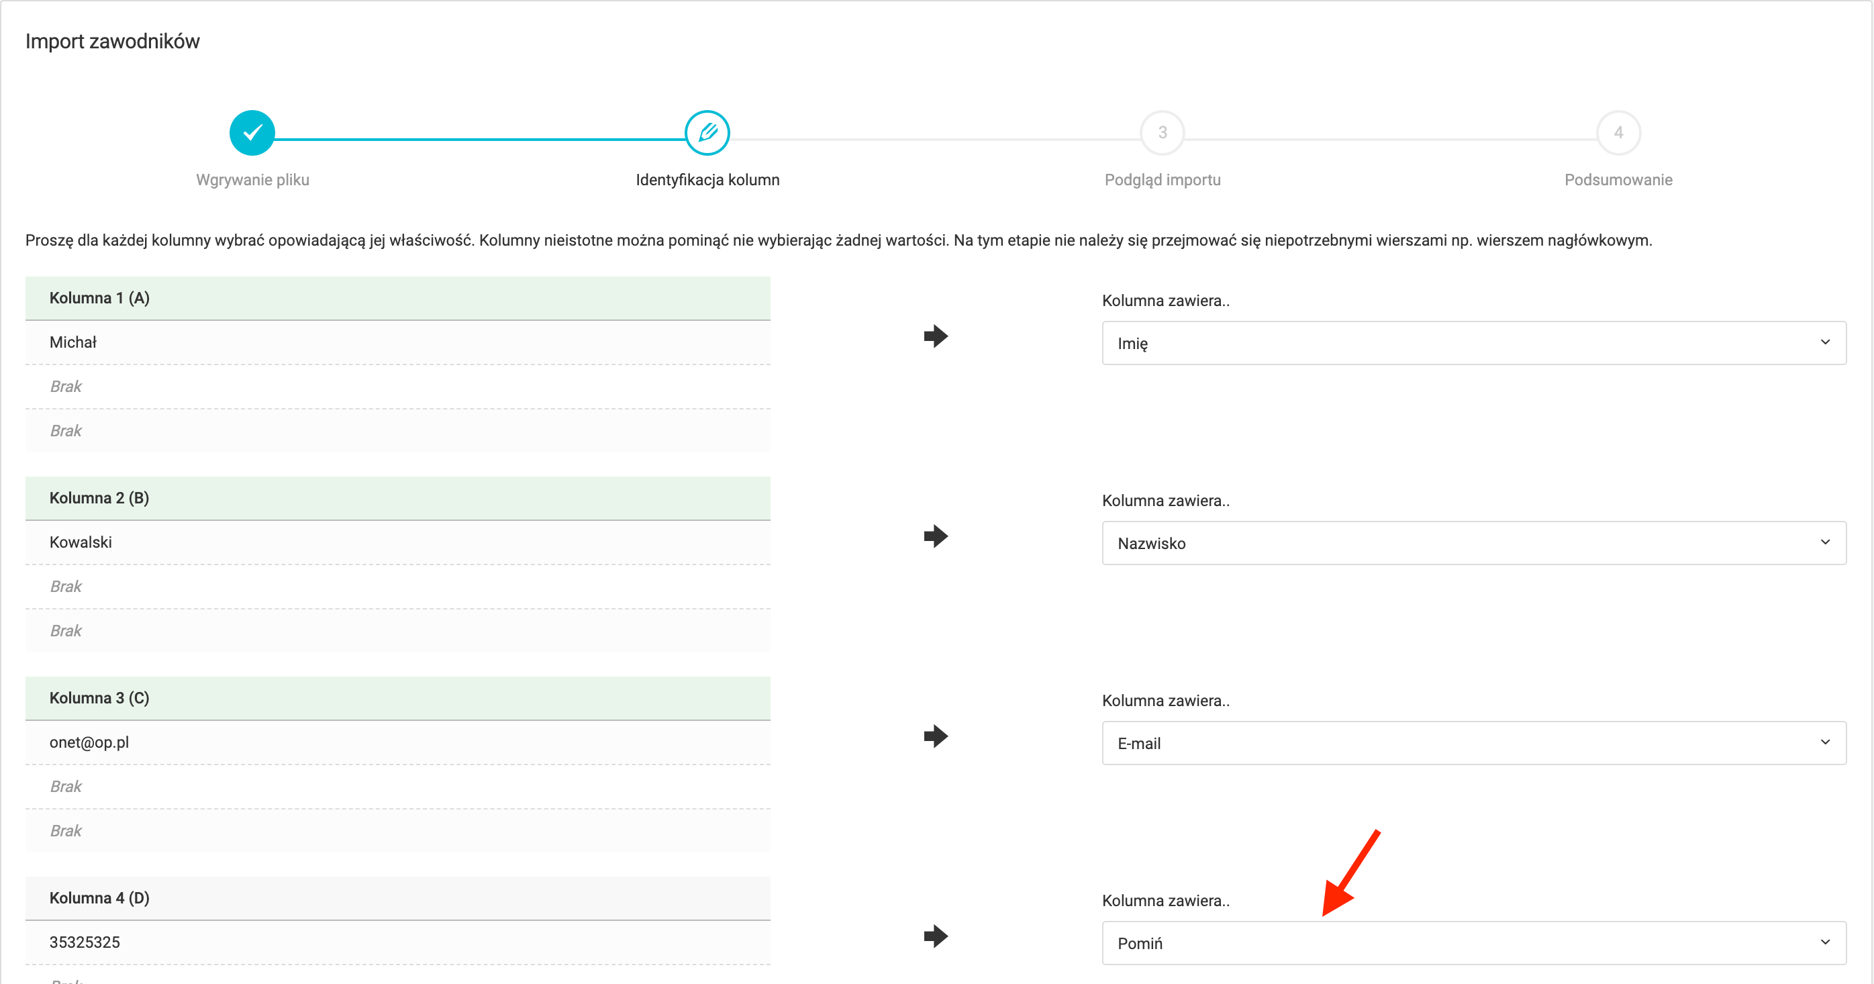The height and width of the screenshot is (984, 1874).
Task: Click the onet@op.pl data cell
Action: (x=89, y=742)
